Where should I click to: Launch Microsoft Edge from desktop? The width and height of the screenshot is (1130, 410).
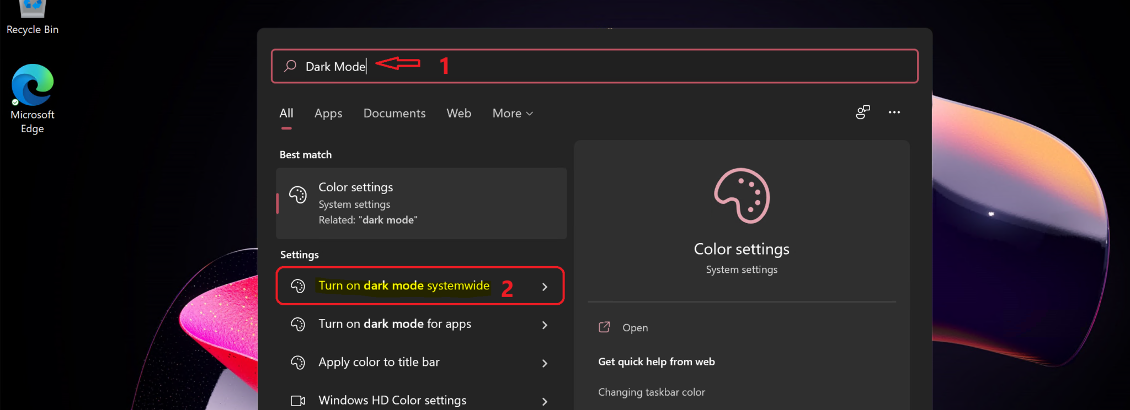pyautogui.click(x=33, y=99)
